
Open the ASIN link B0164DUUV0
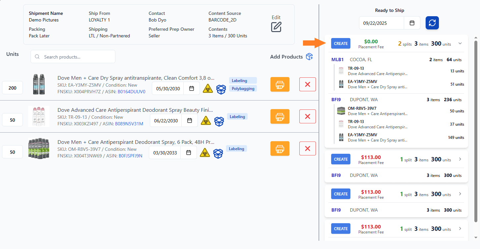132,92
